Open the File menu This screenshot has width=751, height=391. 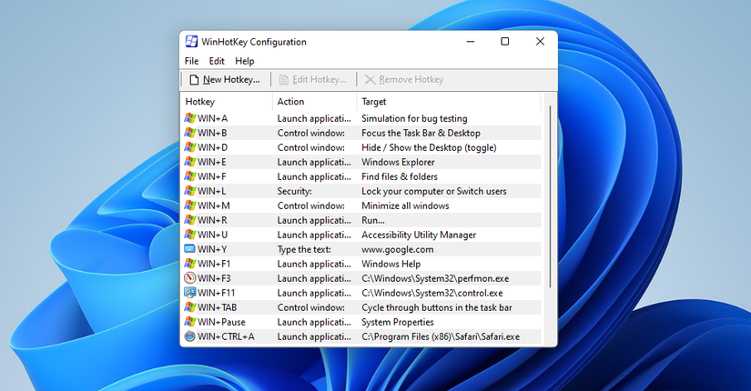(x=191, y=61)
